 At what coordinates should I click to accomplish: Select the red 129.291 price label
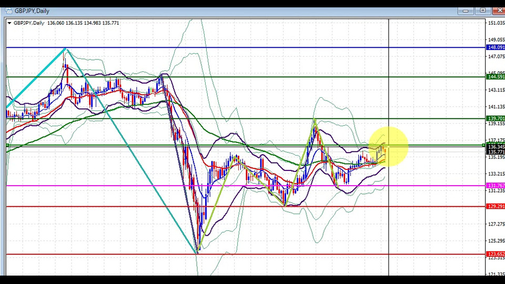tap(496, 206)
